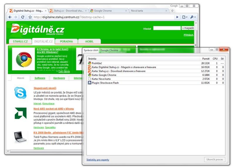Select 'Karta: Stahuj.cz - Download' process row
235x168 pixels.
click(156, 71)
